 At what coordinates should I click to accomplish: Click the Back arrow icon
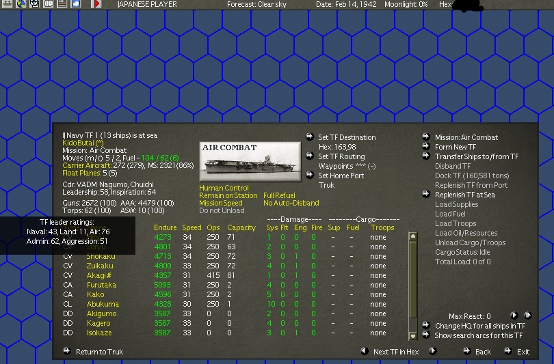pyautogui.click(x=467, y=350)
